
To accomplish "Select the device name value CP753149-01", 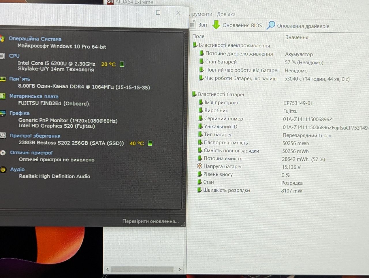I will coord(298,103).
